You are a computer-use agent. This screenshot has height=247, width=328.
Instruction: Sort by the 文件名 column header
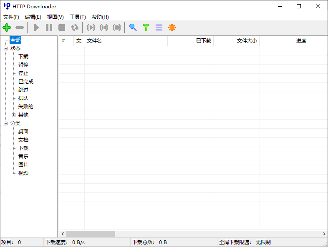click(125, 41)
